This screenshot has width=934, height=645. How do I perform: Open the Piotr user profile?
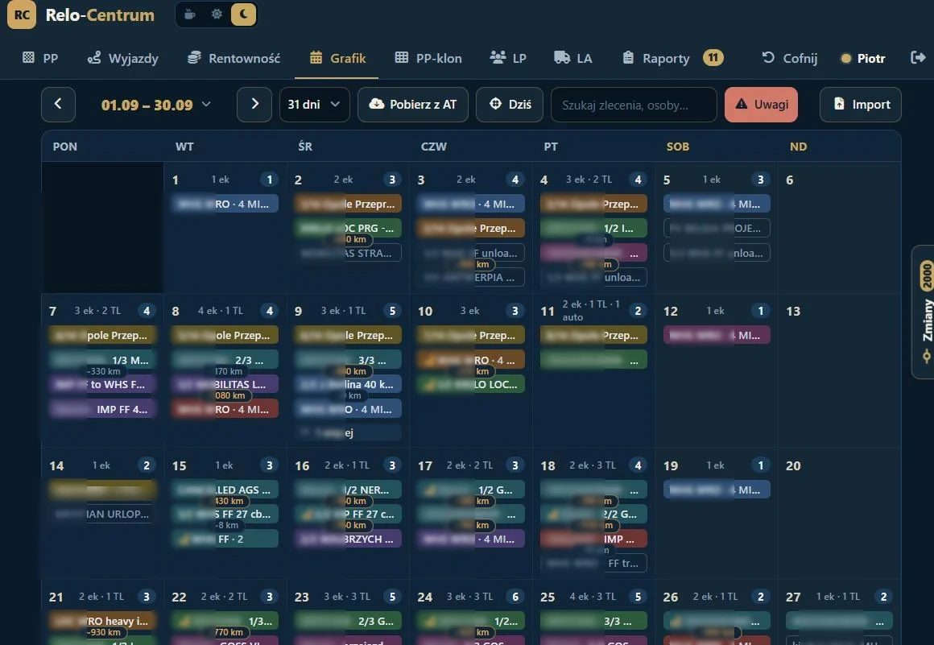point(862,58)
